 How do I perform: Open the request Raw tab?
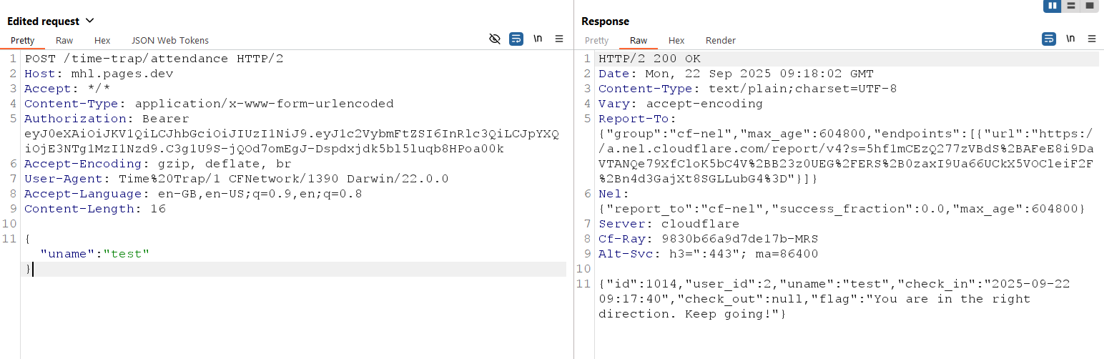(64, 41)
